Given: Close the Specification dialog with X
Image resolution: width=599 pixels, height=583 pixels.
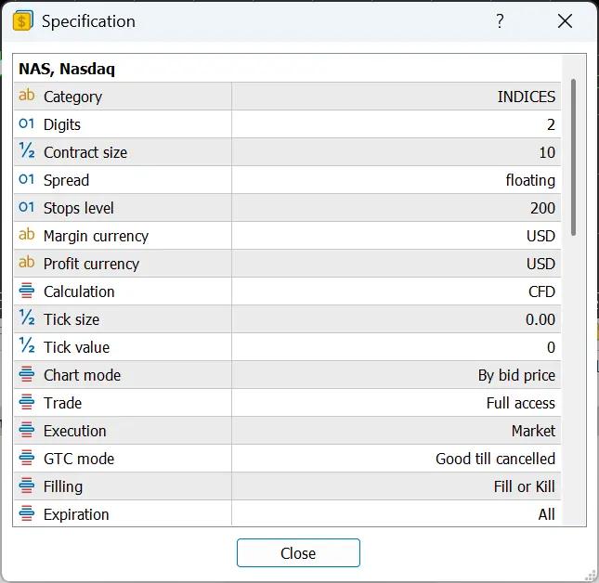Looking at the screenshot, I should click(565, 21).
